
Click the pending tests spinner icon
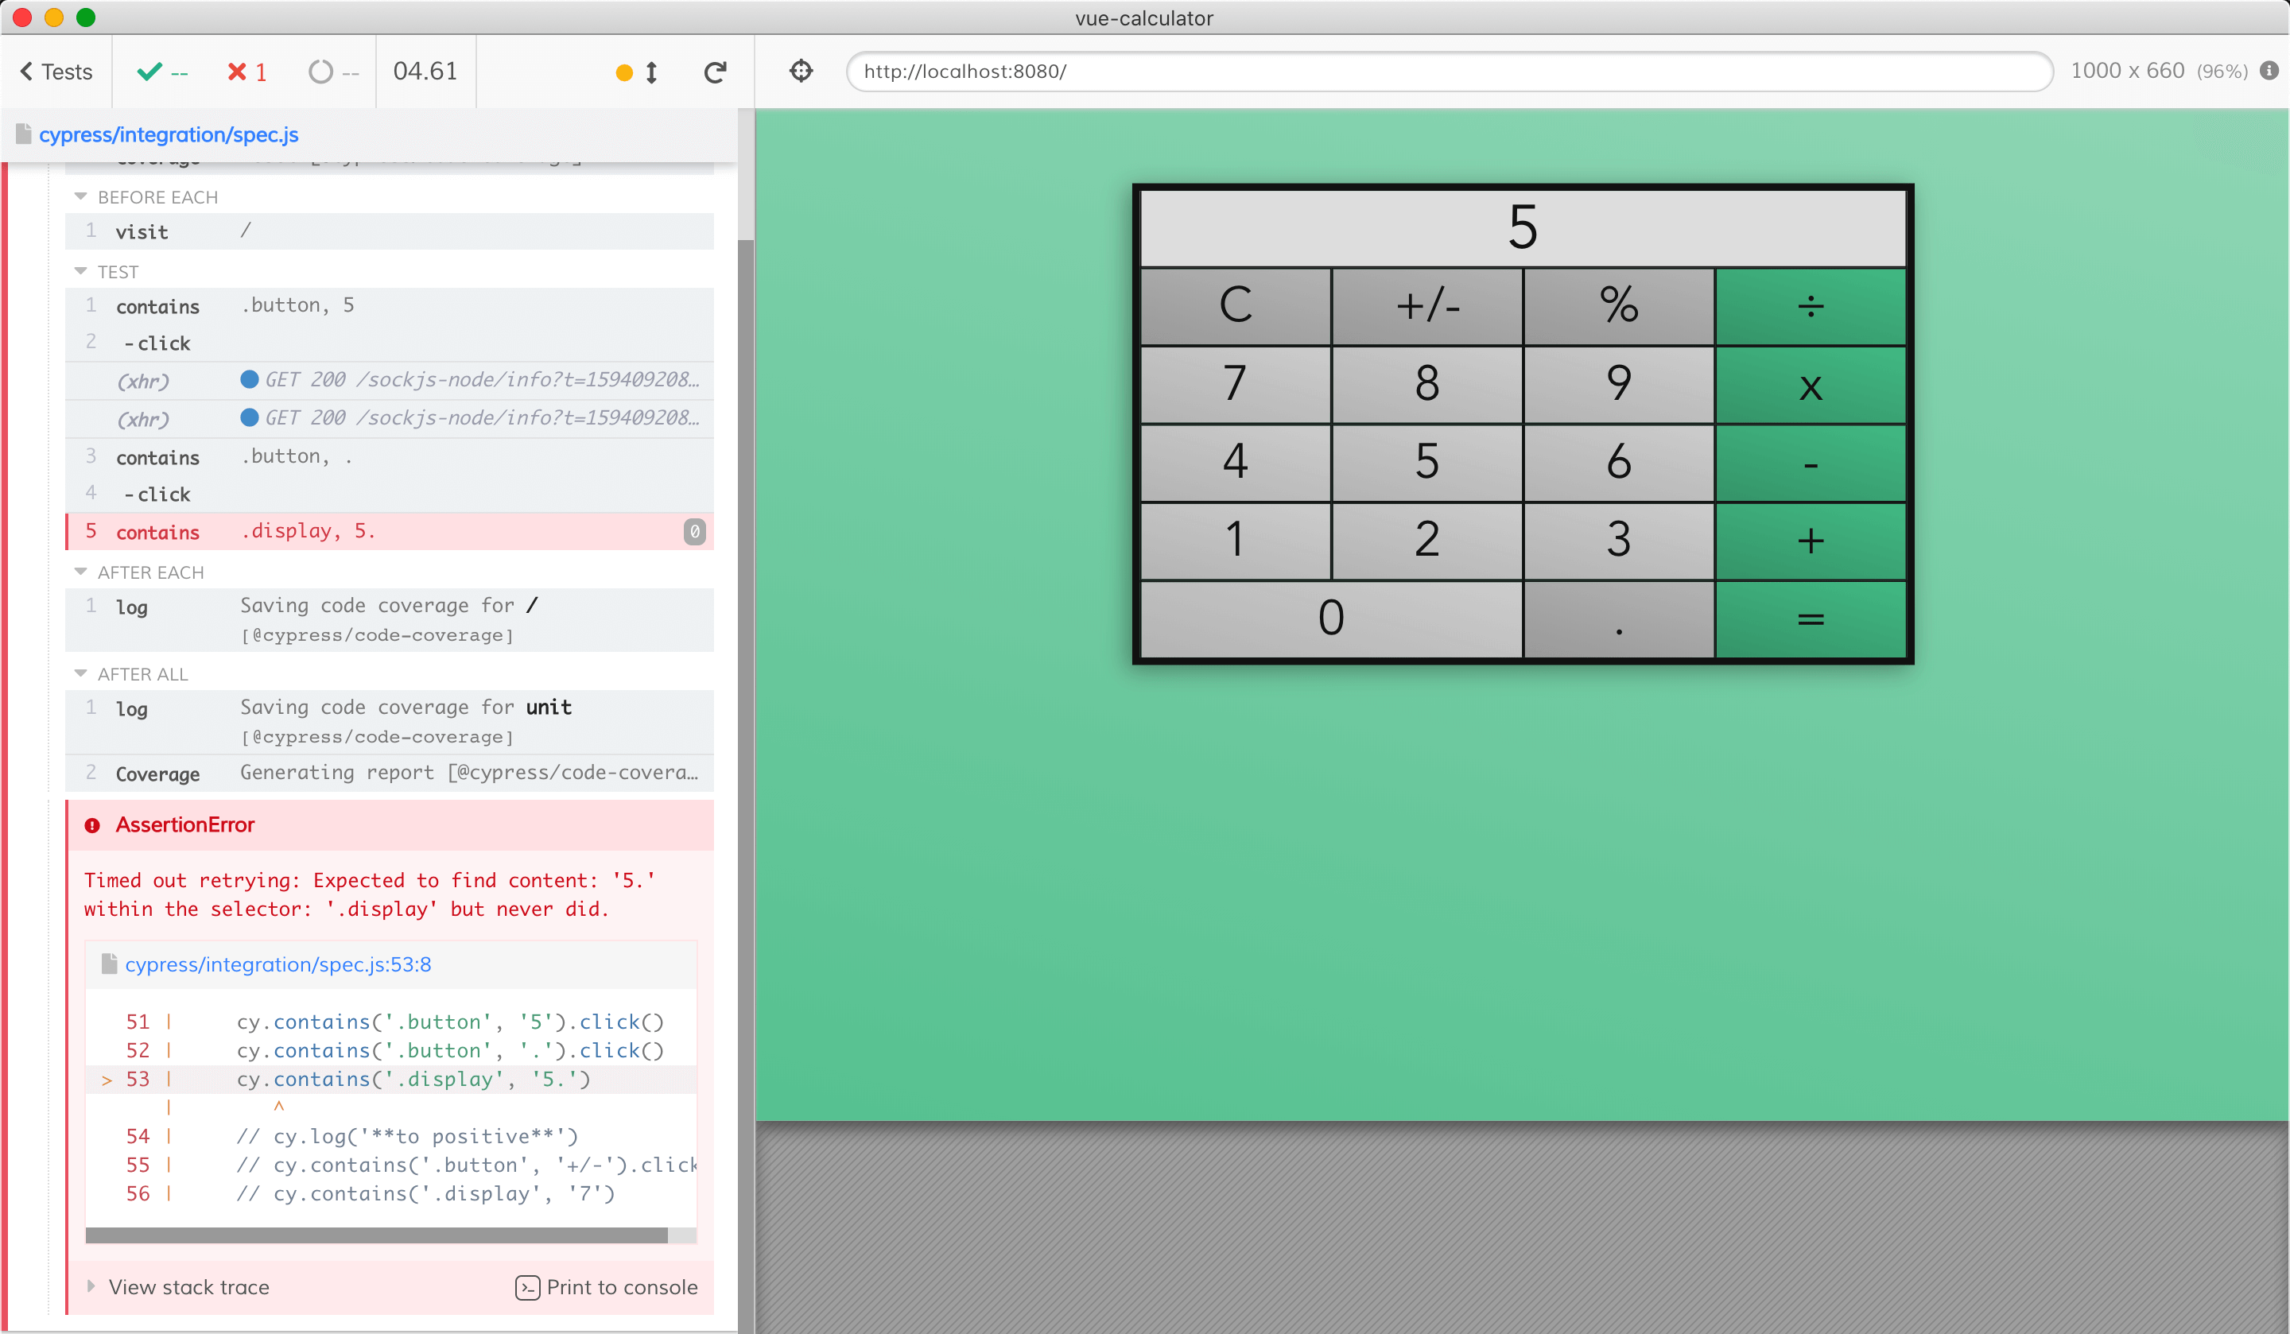[320, 72]
